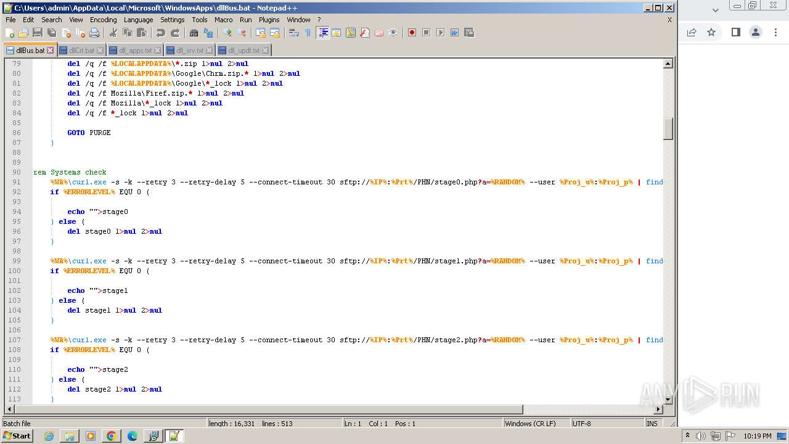Click the Chrome profile avatar icon

click(x=756, y=32)
